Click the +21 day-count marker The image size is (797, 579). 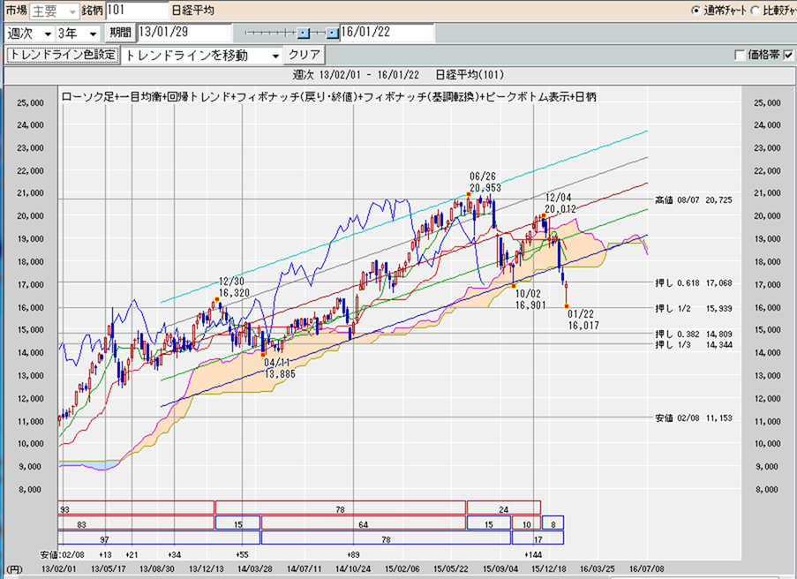[132, 554]
